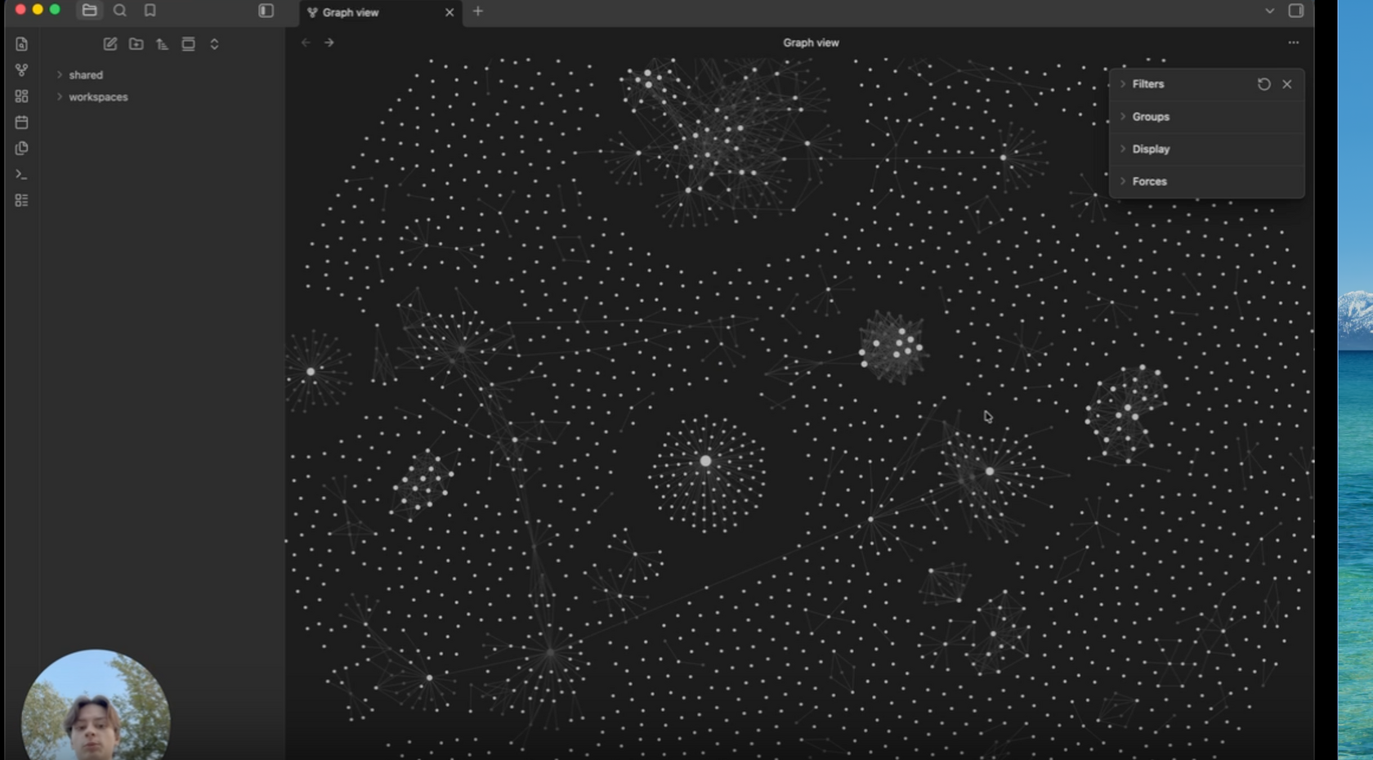1373x760 pixels.
Task: Open daily note calendar icon
Action: 22,123
